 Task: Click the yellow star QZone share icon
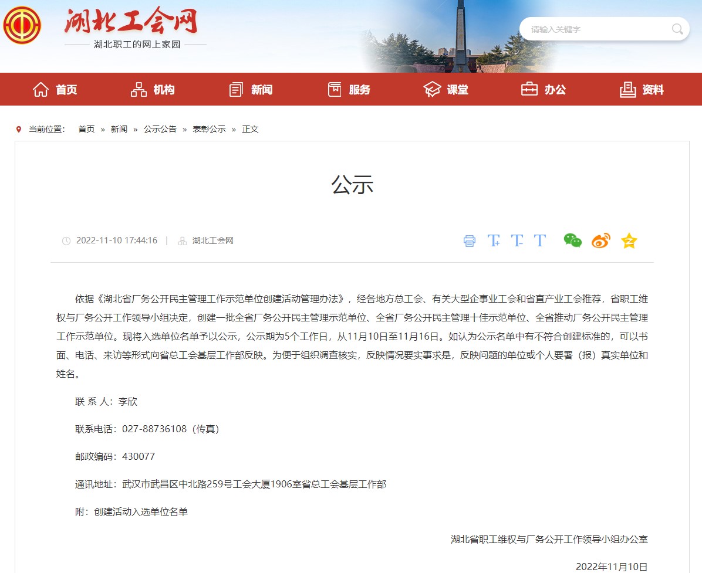pos(629,241)
